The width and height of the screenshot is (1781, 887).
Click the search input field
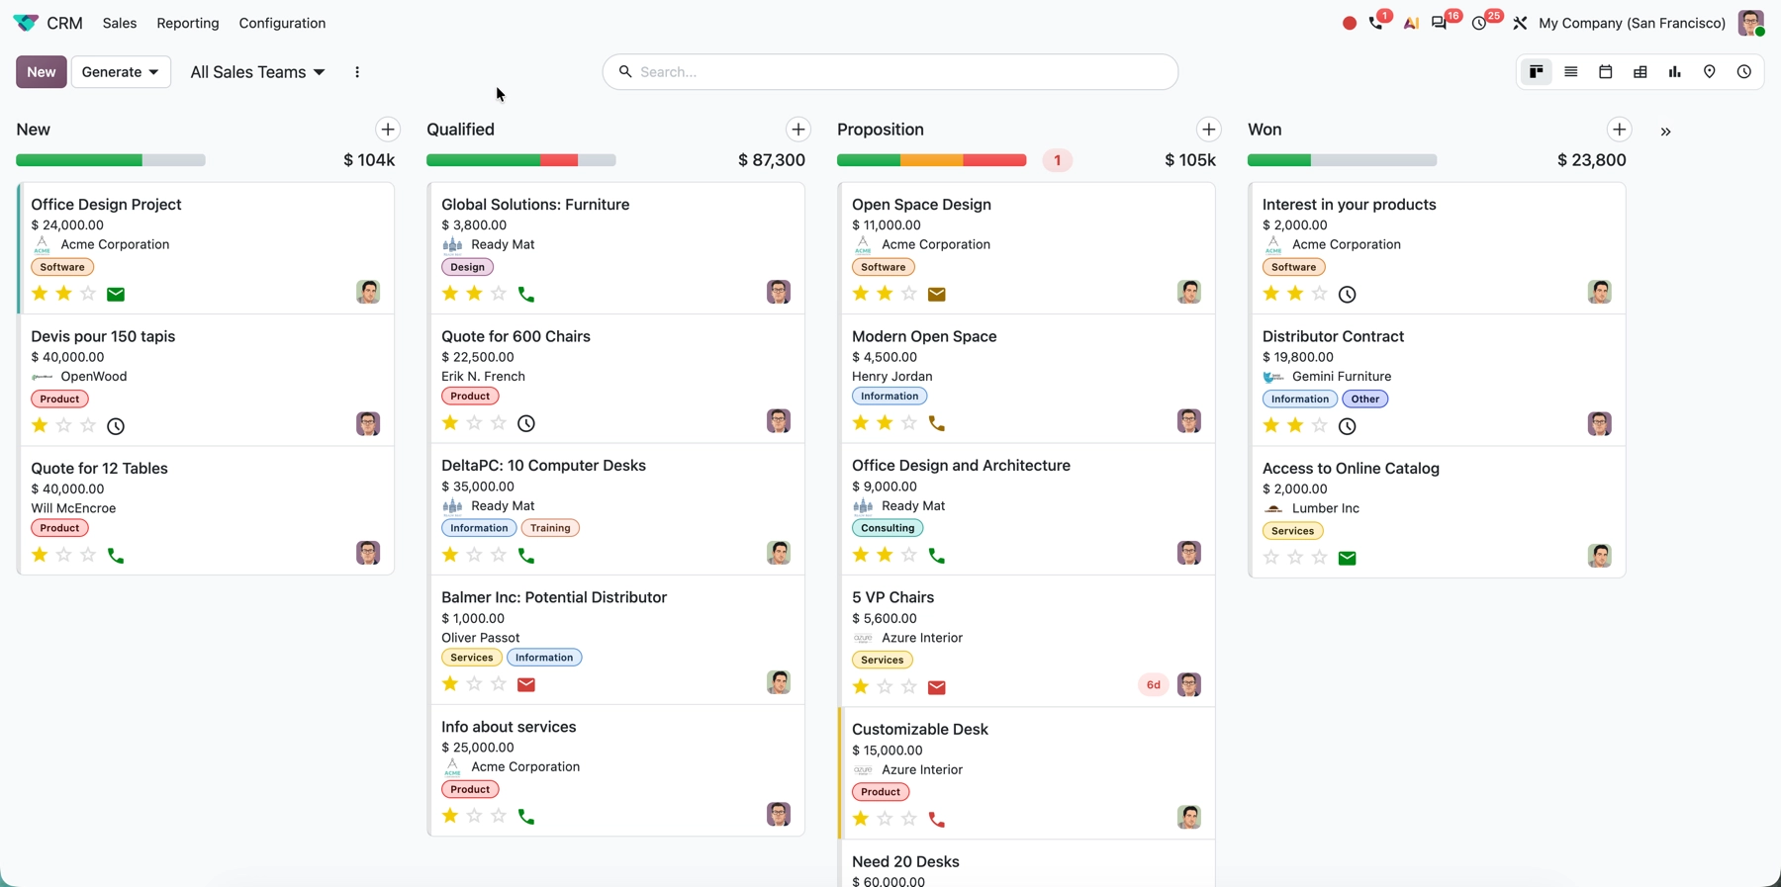pyautogui.click(x=890, y=72)
